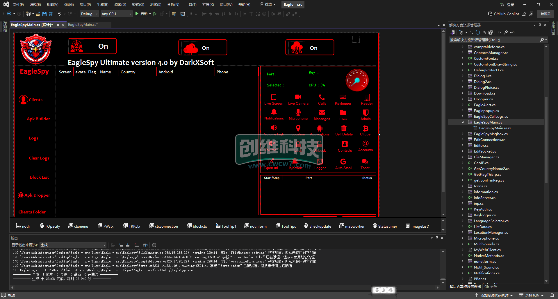Click the Reader icon
Image resolution: width=558 pixels, height=299 pixels.
coord(367,97)
